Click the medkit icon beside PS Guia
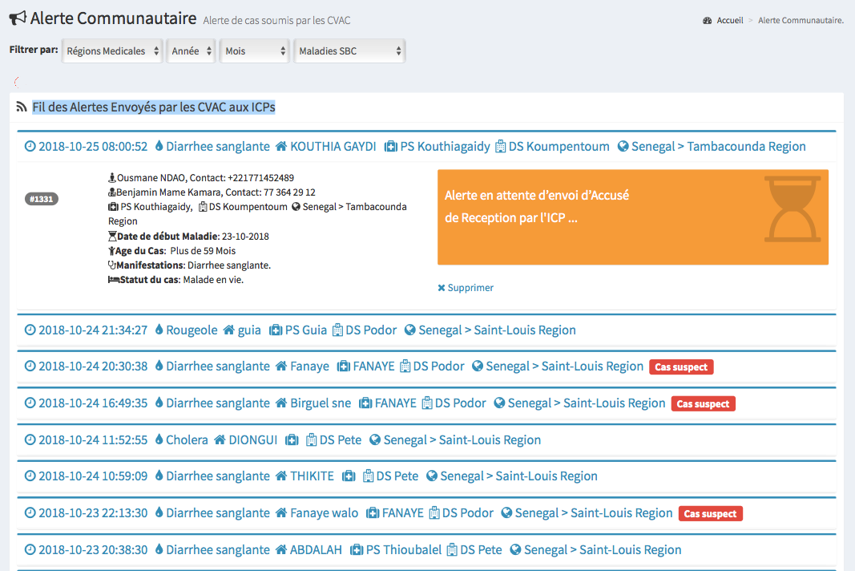 276,330
